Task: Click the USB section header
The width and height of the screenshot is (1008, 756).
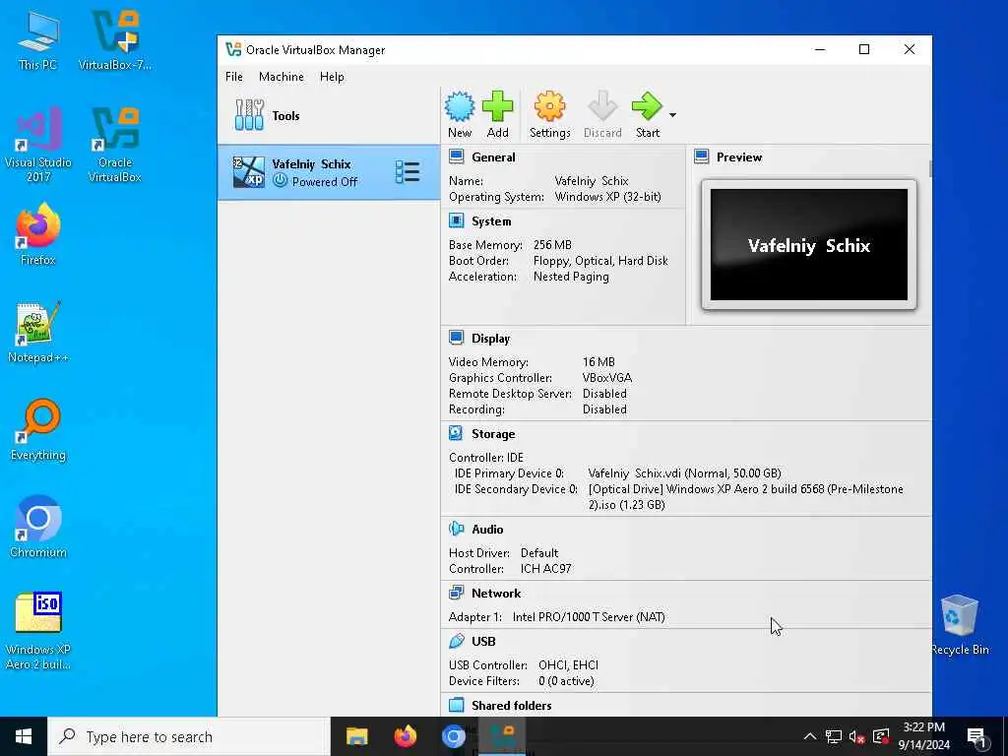Action: [483, 641]
